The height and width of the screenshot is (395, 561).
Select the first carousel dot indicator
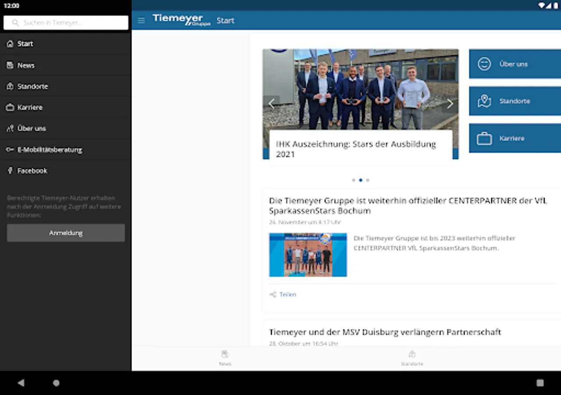pos(354,180)
